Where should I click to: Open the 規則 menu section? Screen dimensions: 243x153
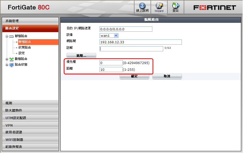(x=30, y=103)
